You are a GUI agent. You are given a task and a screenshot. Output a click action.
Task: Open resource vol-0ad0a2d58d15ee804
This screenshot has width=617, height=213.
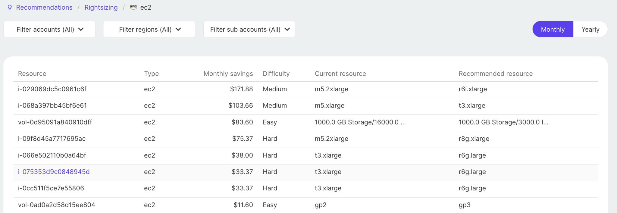tap(57, 205)
